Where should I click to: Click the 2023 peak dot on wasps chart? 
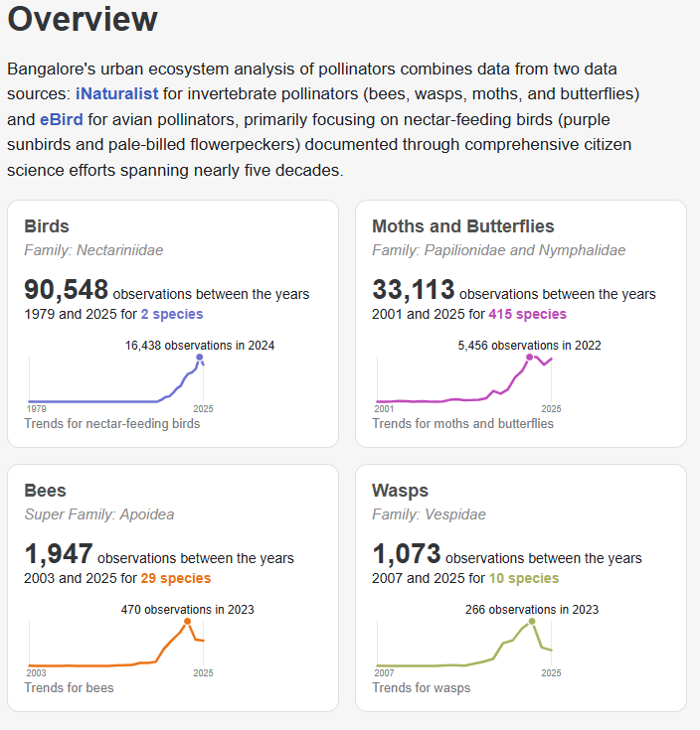point(532,621)
